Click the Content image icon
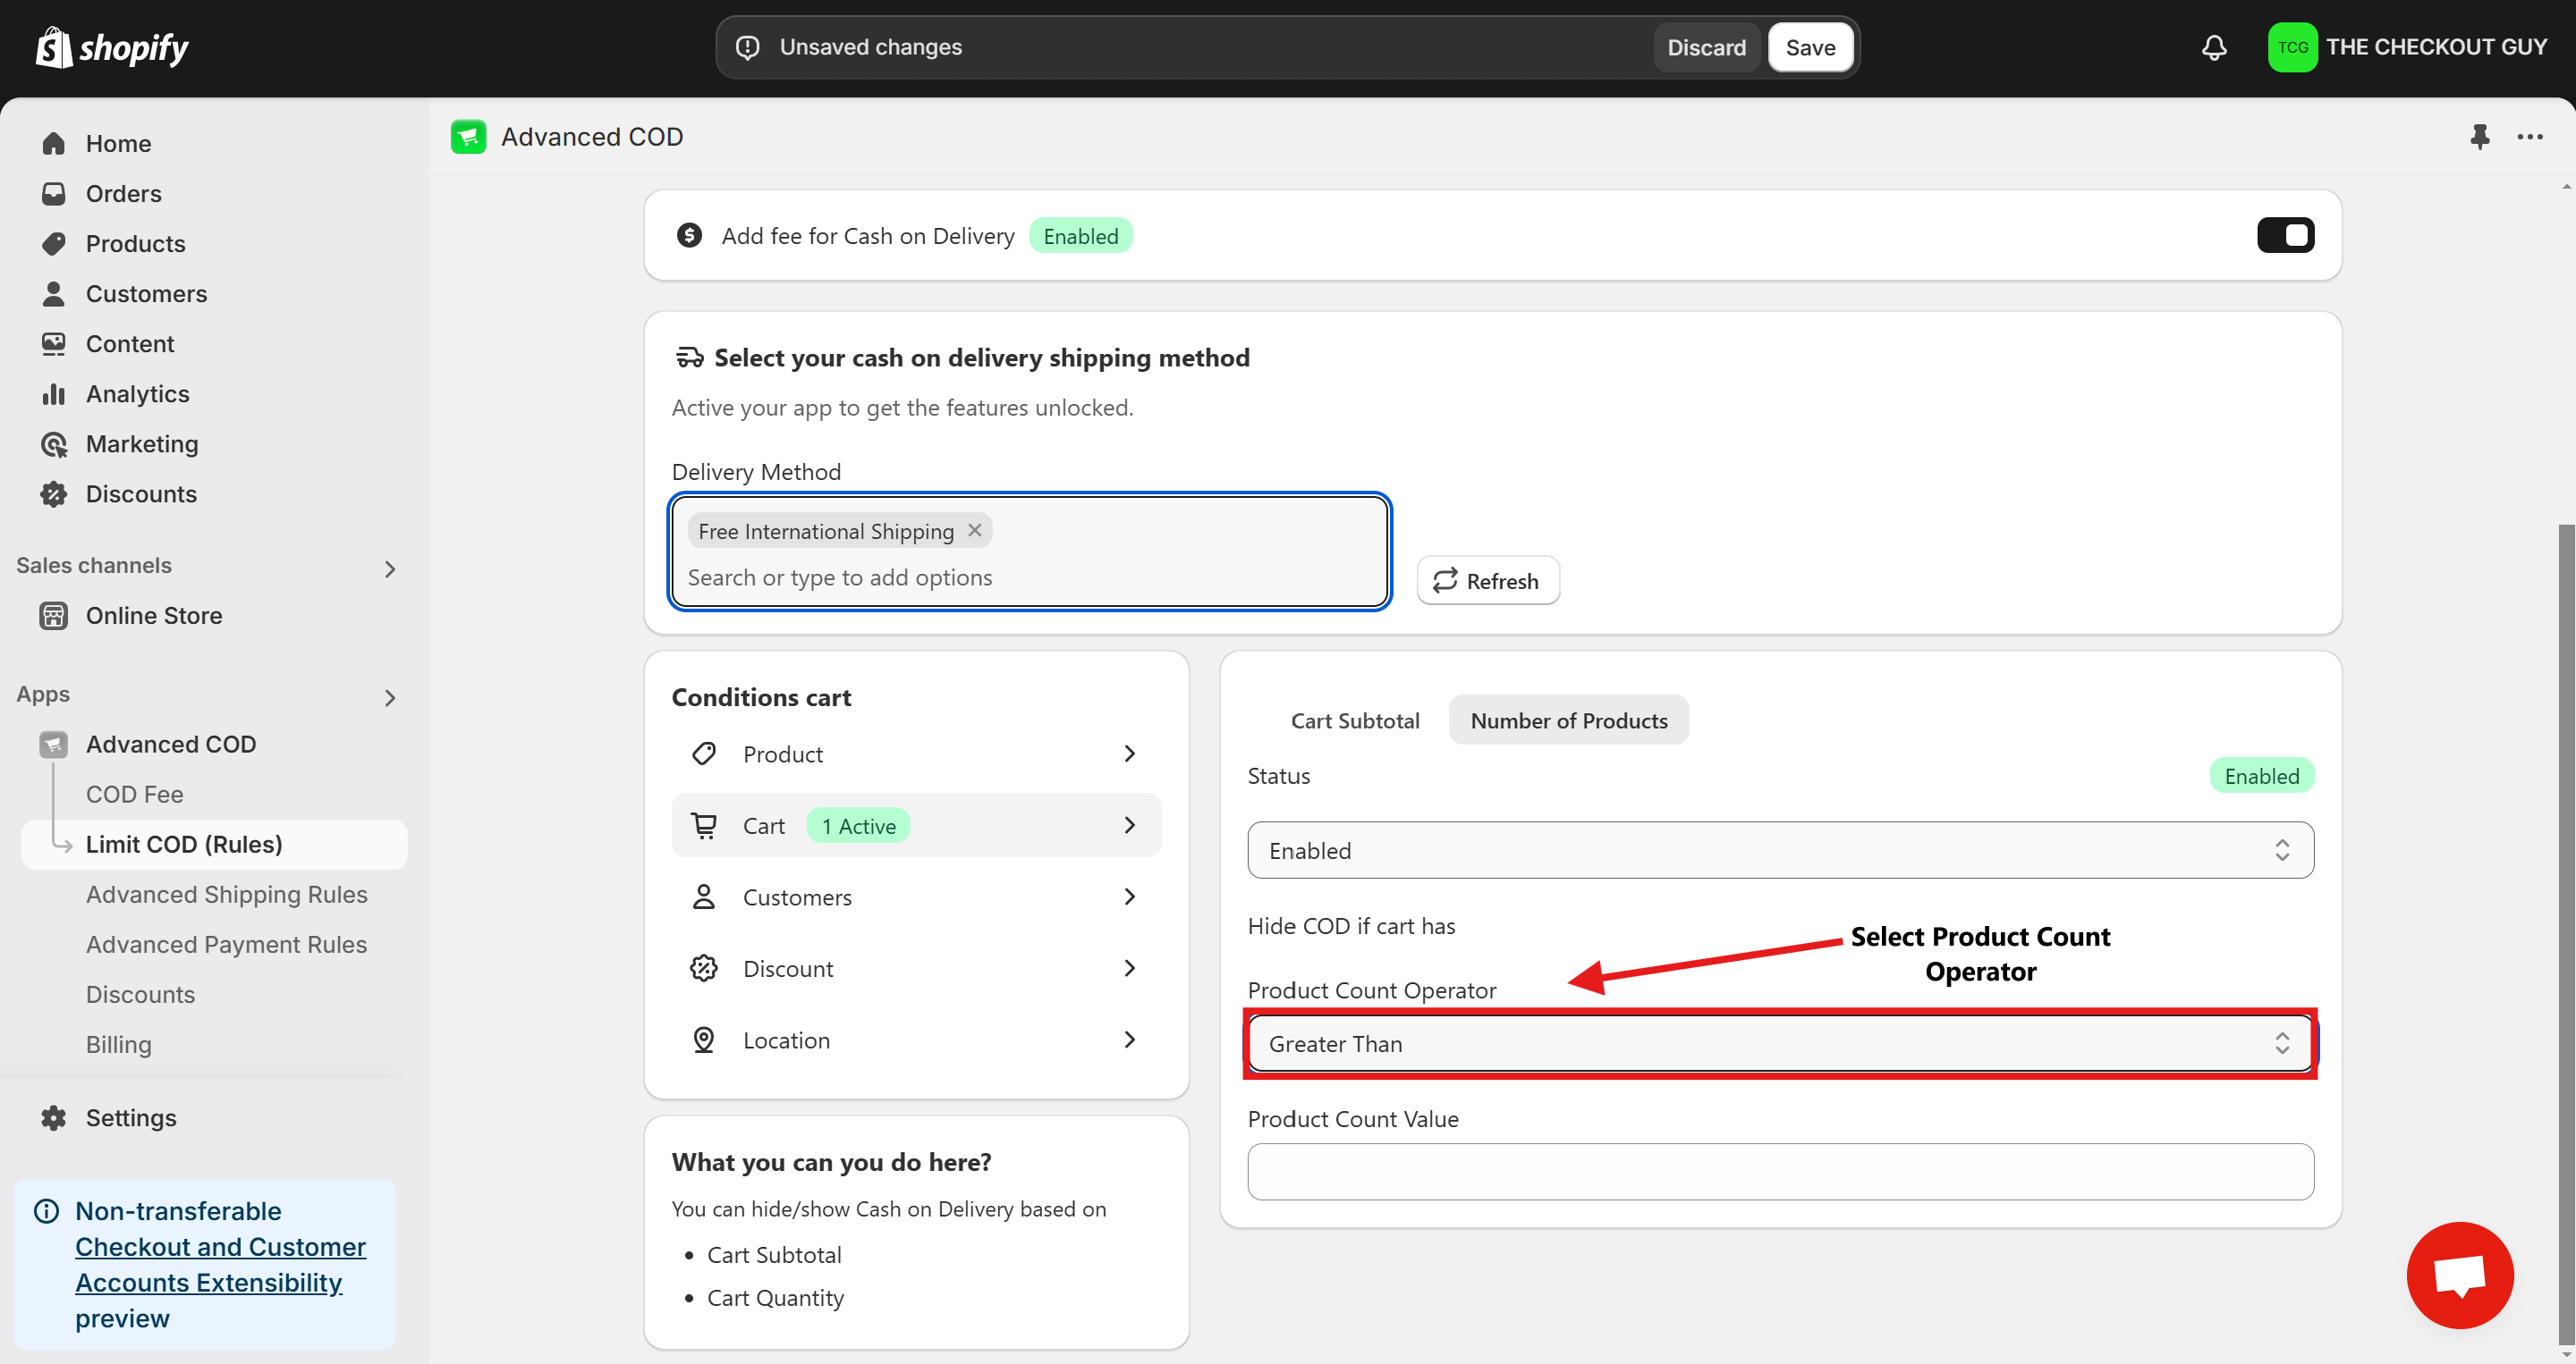The height and width of the screenshot is (1364, 2576). [54, 344]
